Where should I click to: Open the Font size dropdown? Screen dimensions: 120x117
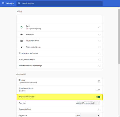(87, 103)
